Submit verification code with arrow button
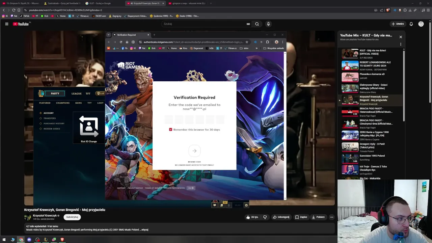 click(x=194, y=151)
